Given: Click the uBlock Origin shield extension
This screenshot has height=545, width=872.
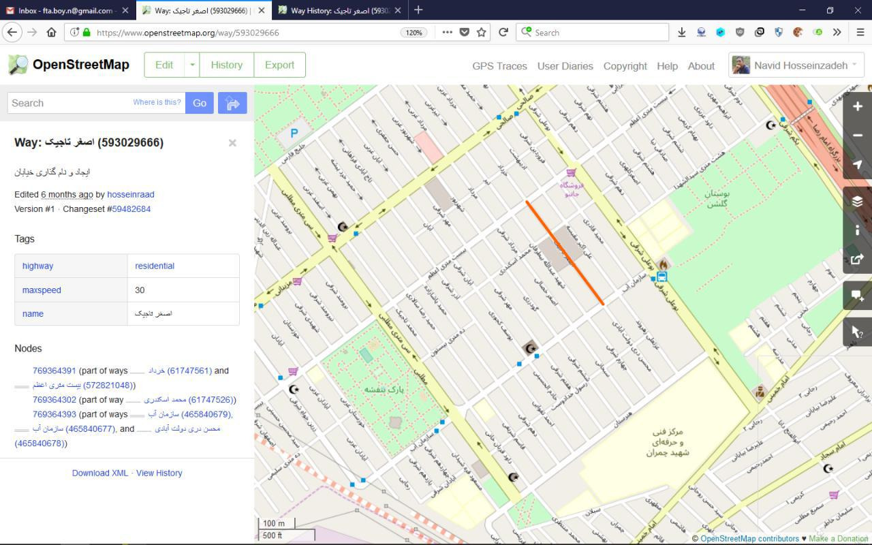Looking at the screenshot, I should (x=740, y=32).
